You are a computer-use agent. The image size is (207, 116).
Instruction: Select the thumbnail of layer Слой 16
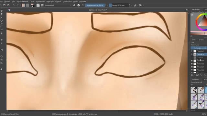pos(195,61)
